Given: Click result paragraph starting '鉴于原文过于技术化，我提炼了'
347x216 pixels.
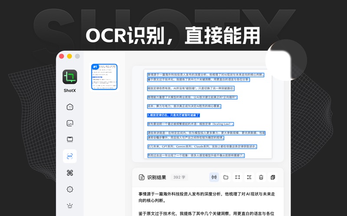Looking at the screenshot, I should [206, 213].
